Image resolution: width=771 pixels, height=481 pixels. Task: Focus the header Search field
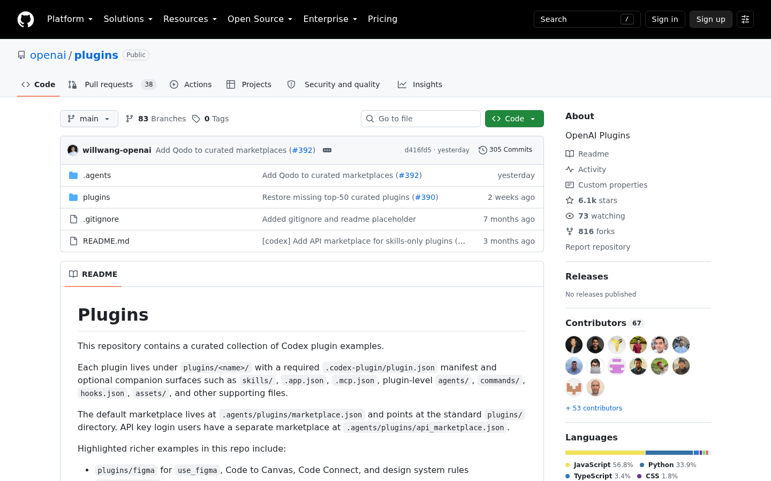click(x=587, y=19)
